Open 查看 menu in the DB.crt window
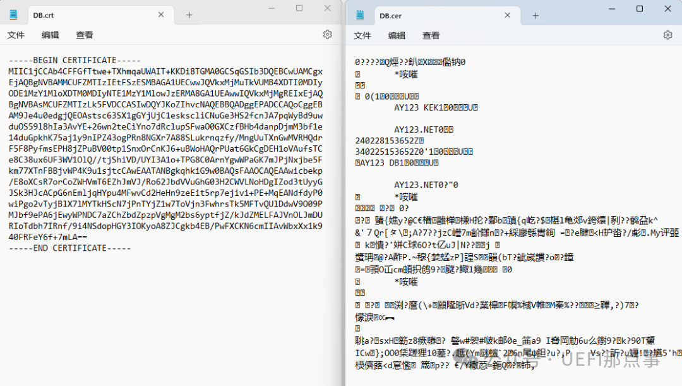682x386 pixels. (x=85, y=35)
